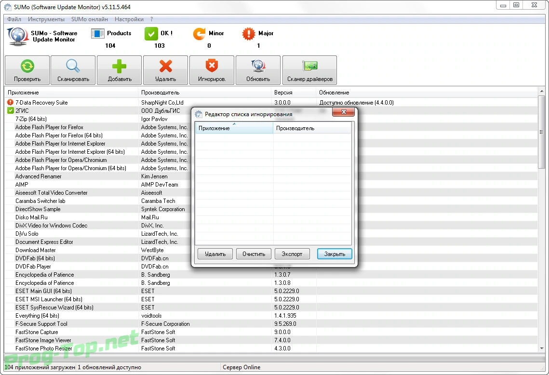
Task: Click the '1 обновлений доступно' status text
Action: click(x=109, y=367)
